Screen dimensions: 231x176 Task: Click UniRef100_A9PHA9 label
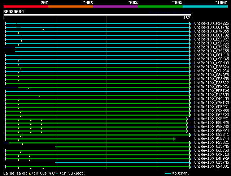pos(212,63)
